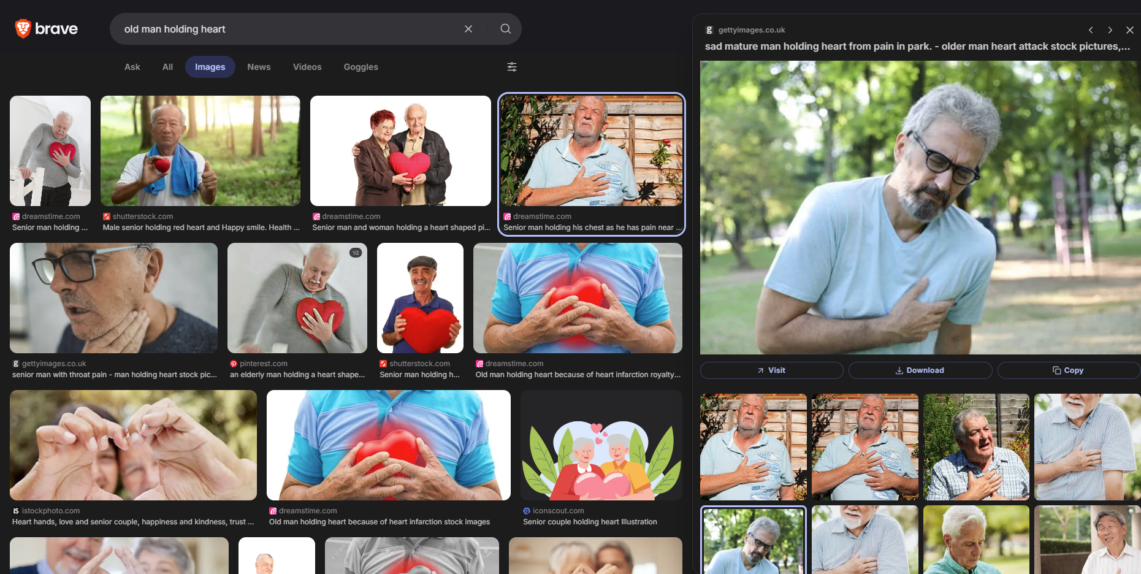The image size is (1141, 574).
Task: Click the gettyimages.co.uk favicon in preview header
Action: (709, 30)
